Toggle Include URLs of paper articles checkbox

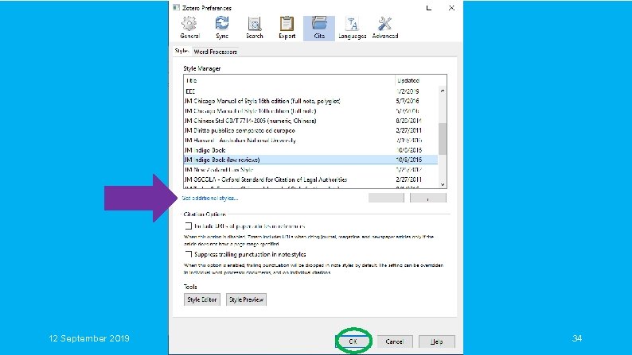(188, 226)
